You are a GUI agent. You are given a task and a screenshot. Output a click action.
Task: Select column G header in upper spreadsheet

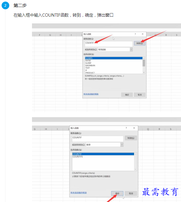pyautogui.click(x=50, y=35)
